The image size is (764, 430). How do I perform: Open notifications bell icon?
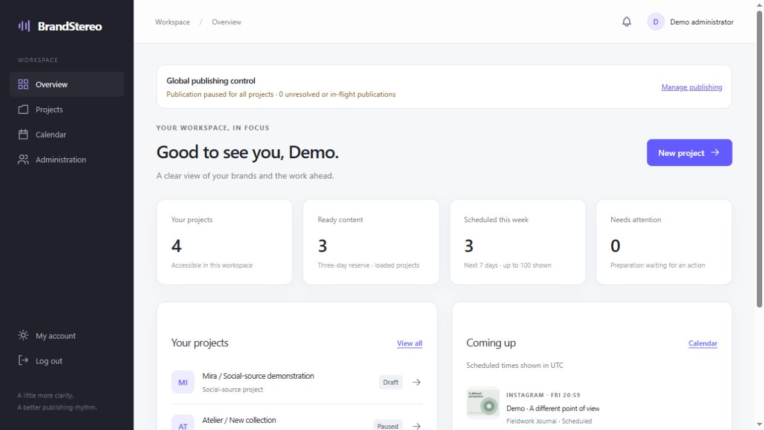[627, 22]
